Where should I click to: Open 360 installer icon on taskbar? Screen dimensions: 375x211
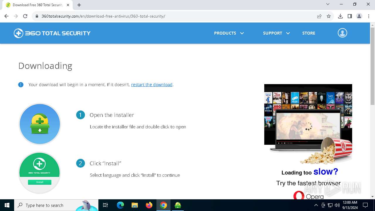(x=178, y=205)
